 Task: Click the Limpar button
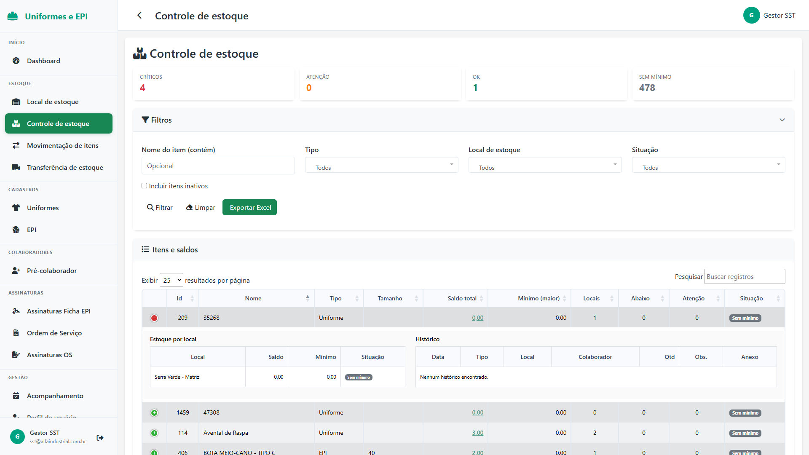[x=201, y=208]
